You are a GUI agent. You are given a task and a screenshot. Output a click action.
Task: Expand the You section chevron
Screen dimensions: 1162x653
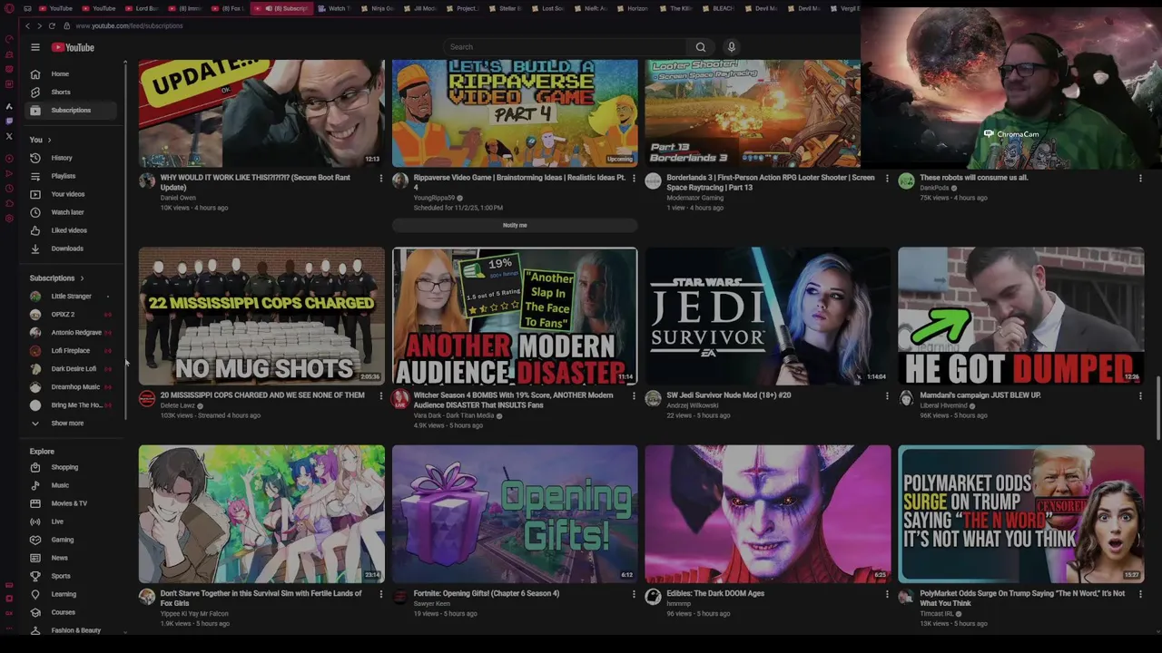[x=49, y=140]
